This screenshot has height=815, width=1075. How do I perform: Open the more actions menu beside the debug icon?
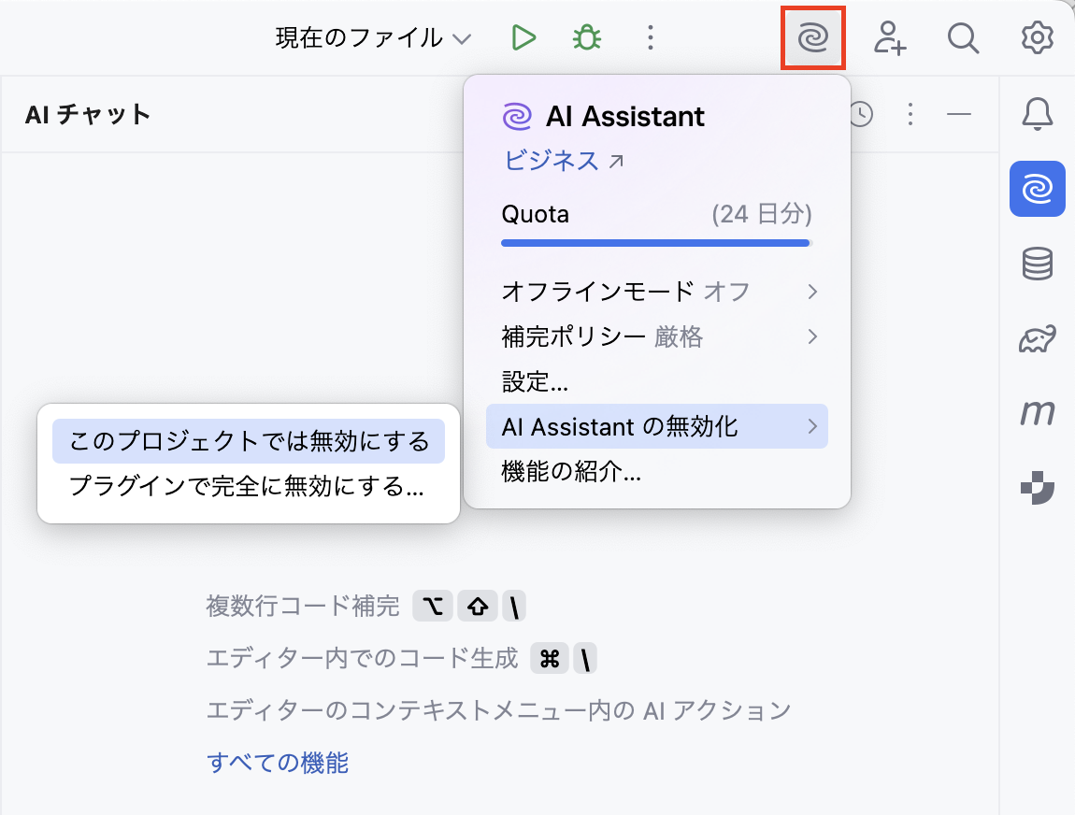651,37
